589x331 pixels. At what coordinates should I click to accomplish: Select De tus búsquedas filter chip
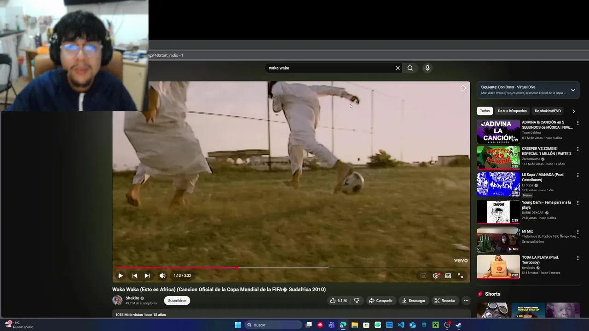coord(512,111)
